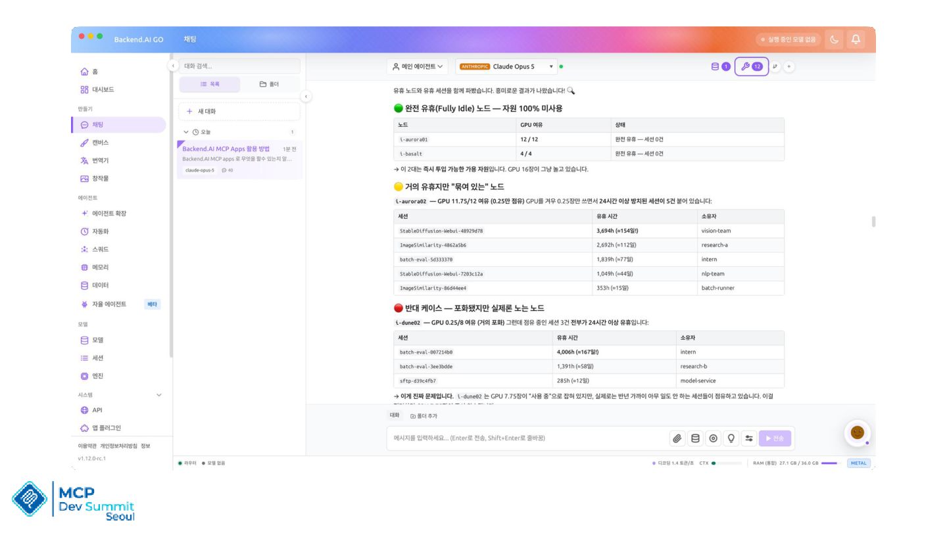Switch to the 폴더 tab
This screenshot has height=533, width=947.
269,84
